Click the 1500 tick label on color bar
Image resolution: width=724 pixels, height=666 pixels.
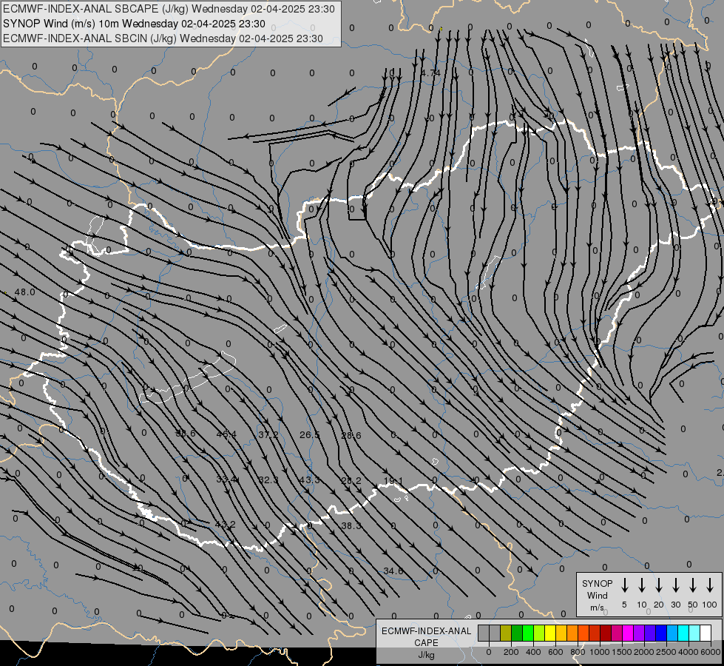622,652
